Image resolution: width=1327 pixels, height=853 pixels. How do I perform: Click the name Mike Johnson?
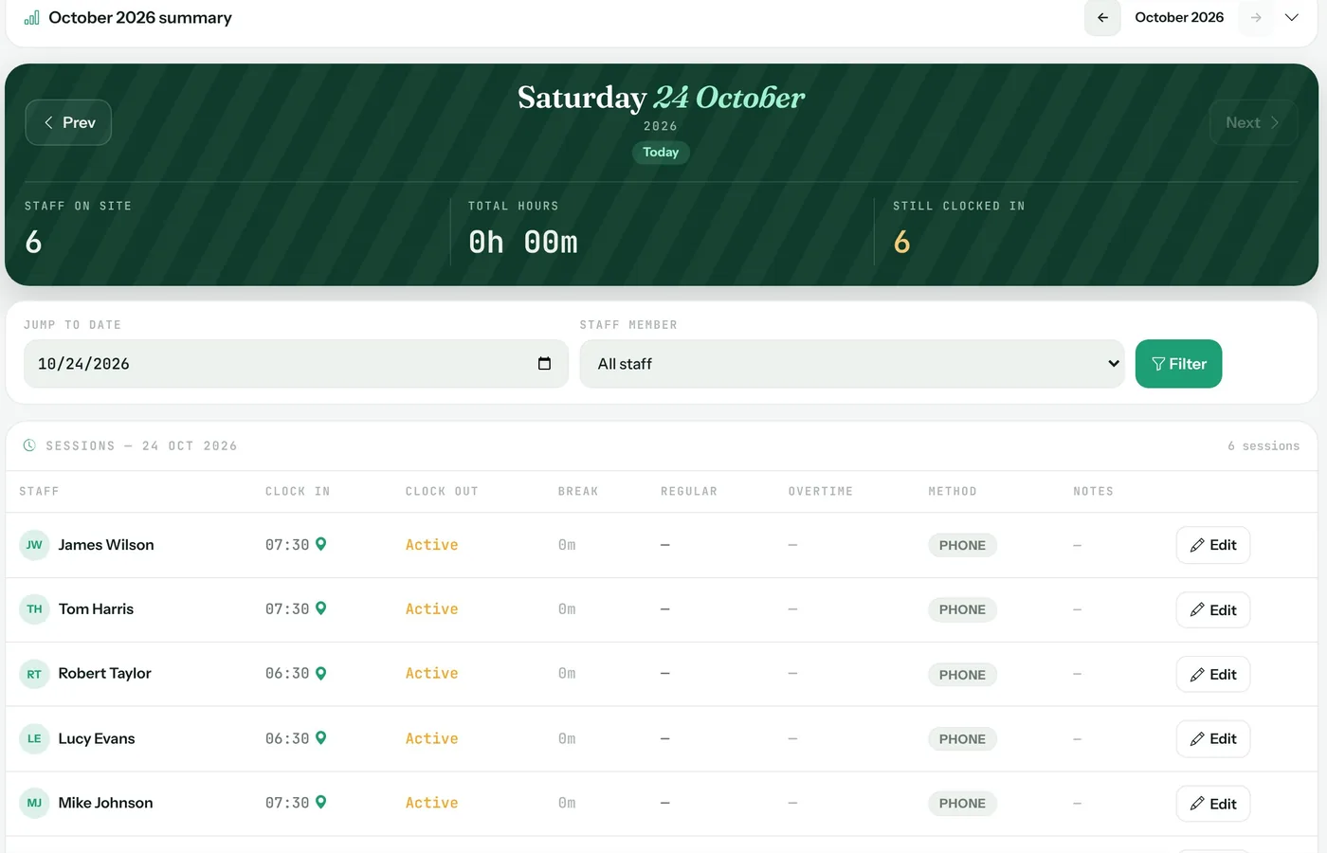pos(105,803)
